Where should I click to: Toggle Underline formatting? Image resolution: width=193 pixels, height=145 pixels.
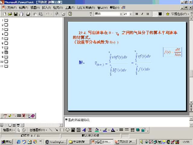click(148, 14)
